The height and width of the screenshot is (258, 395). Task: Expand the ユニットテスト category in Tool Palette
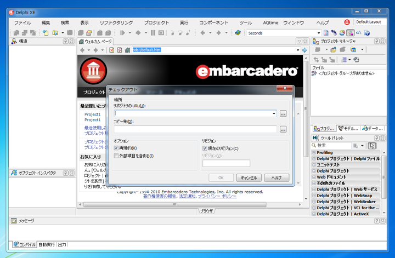314,165
